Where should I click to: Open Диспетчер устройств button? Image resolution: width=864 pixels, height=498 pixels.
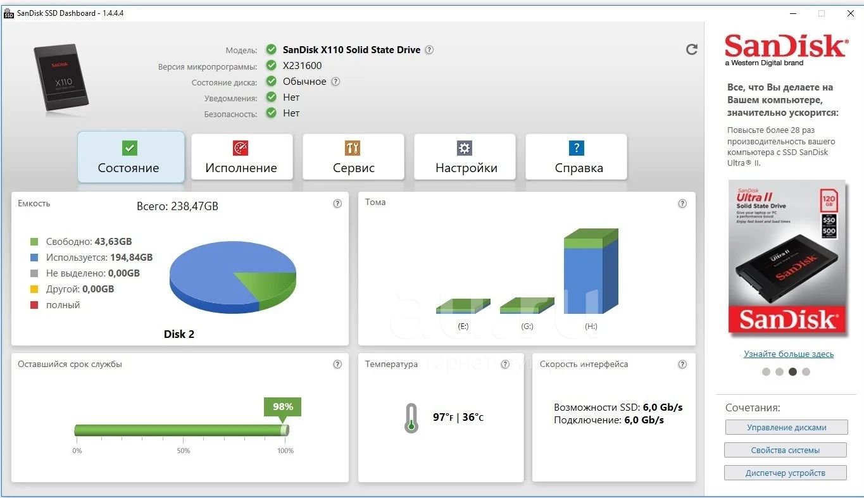[786, 473]
